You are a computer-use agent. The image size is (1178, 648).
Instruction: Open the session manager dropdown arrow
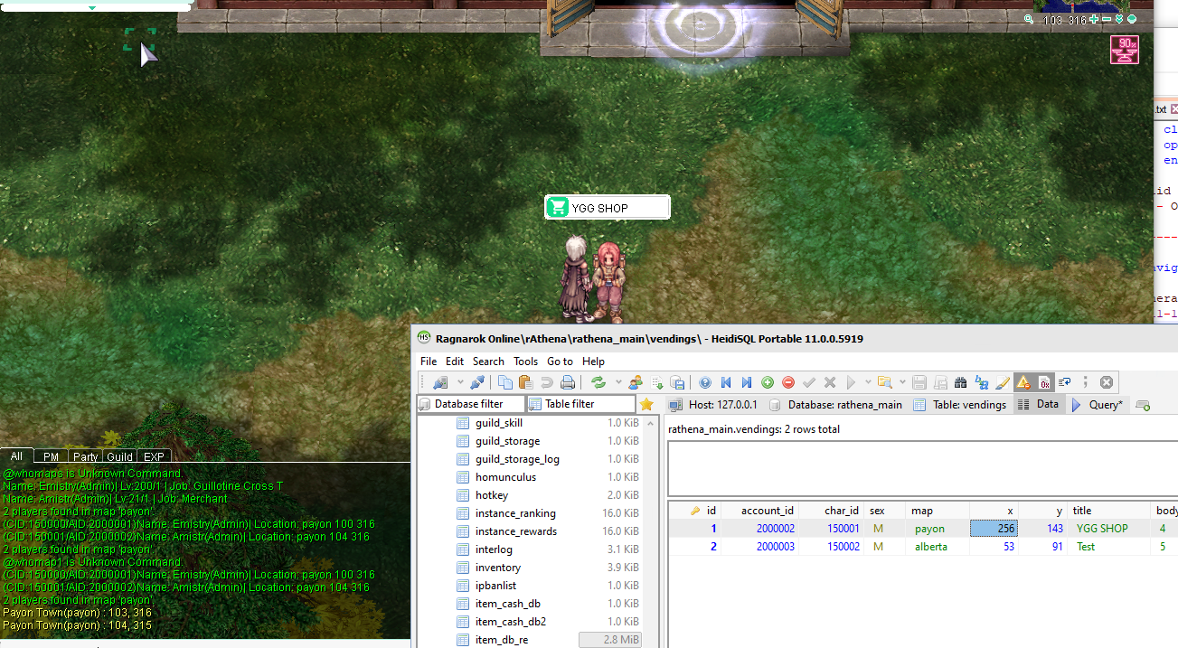459,382
